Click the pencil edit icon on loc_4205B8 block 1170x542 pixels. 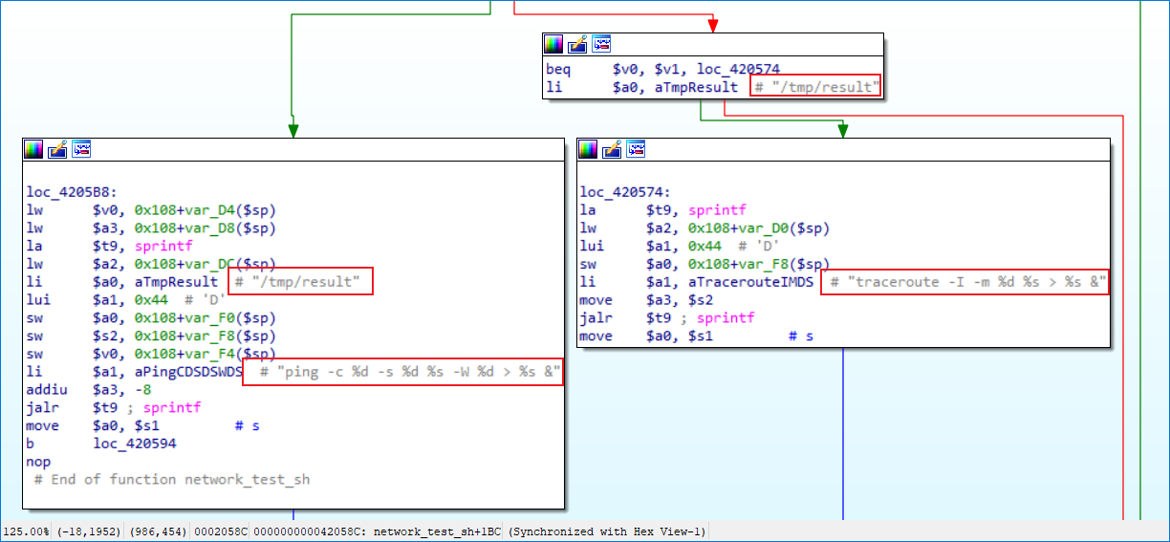tap(57, 149)
